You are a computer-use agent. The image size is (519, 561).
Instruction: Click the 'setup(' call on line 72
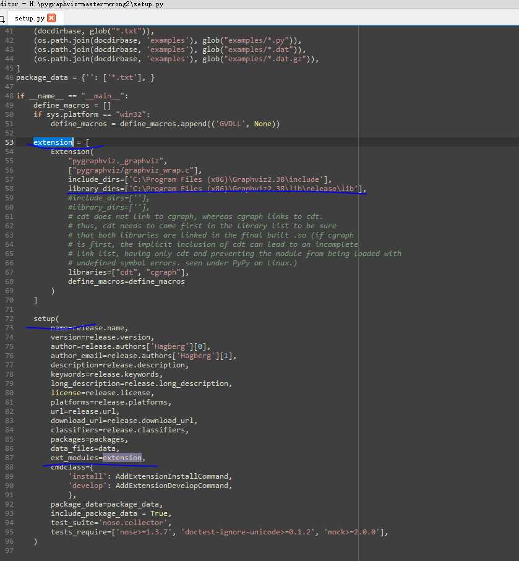point(46,319)
